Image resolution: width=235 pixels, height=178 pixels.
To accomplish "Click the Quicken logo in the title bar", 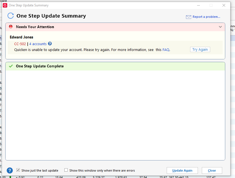I will tap(5, 5).
